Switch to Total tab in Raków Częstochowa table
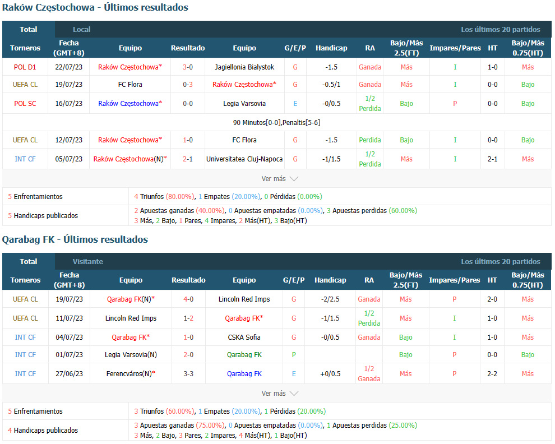Screen dimensions: 555x444 tap(29, 29)
